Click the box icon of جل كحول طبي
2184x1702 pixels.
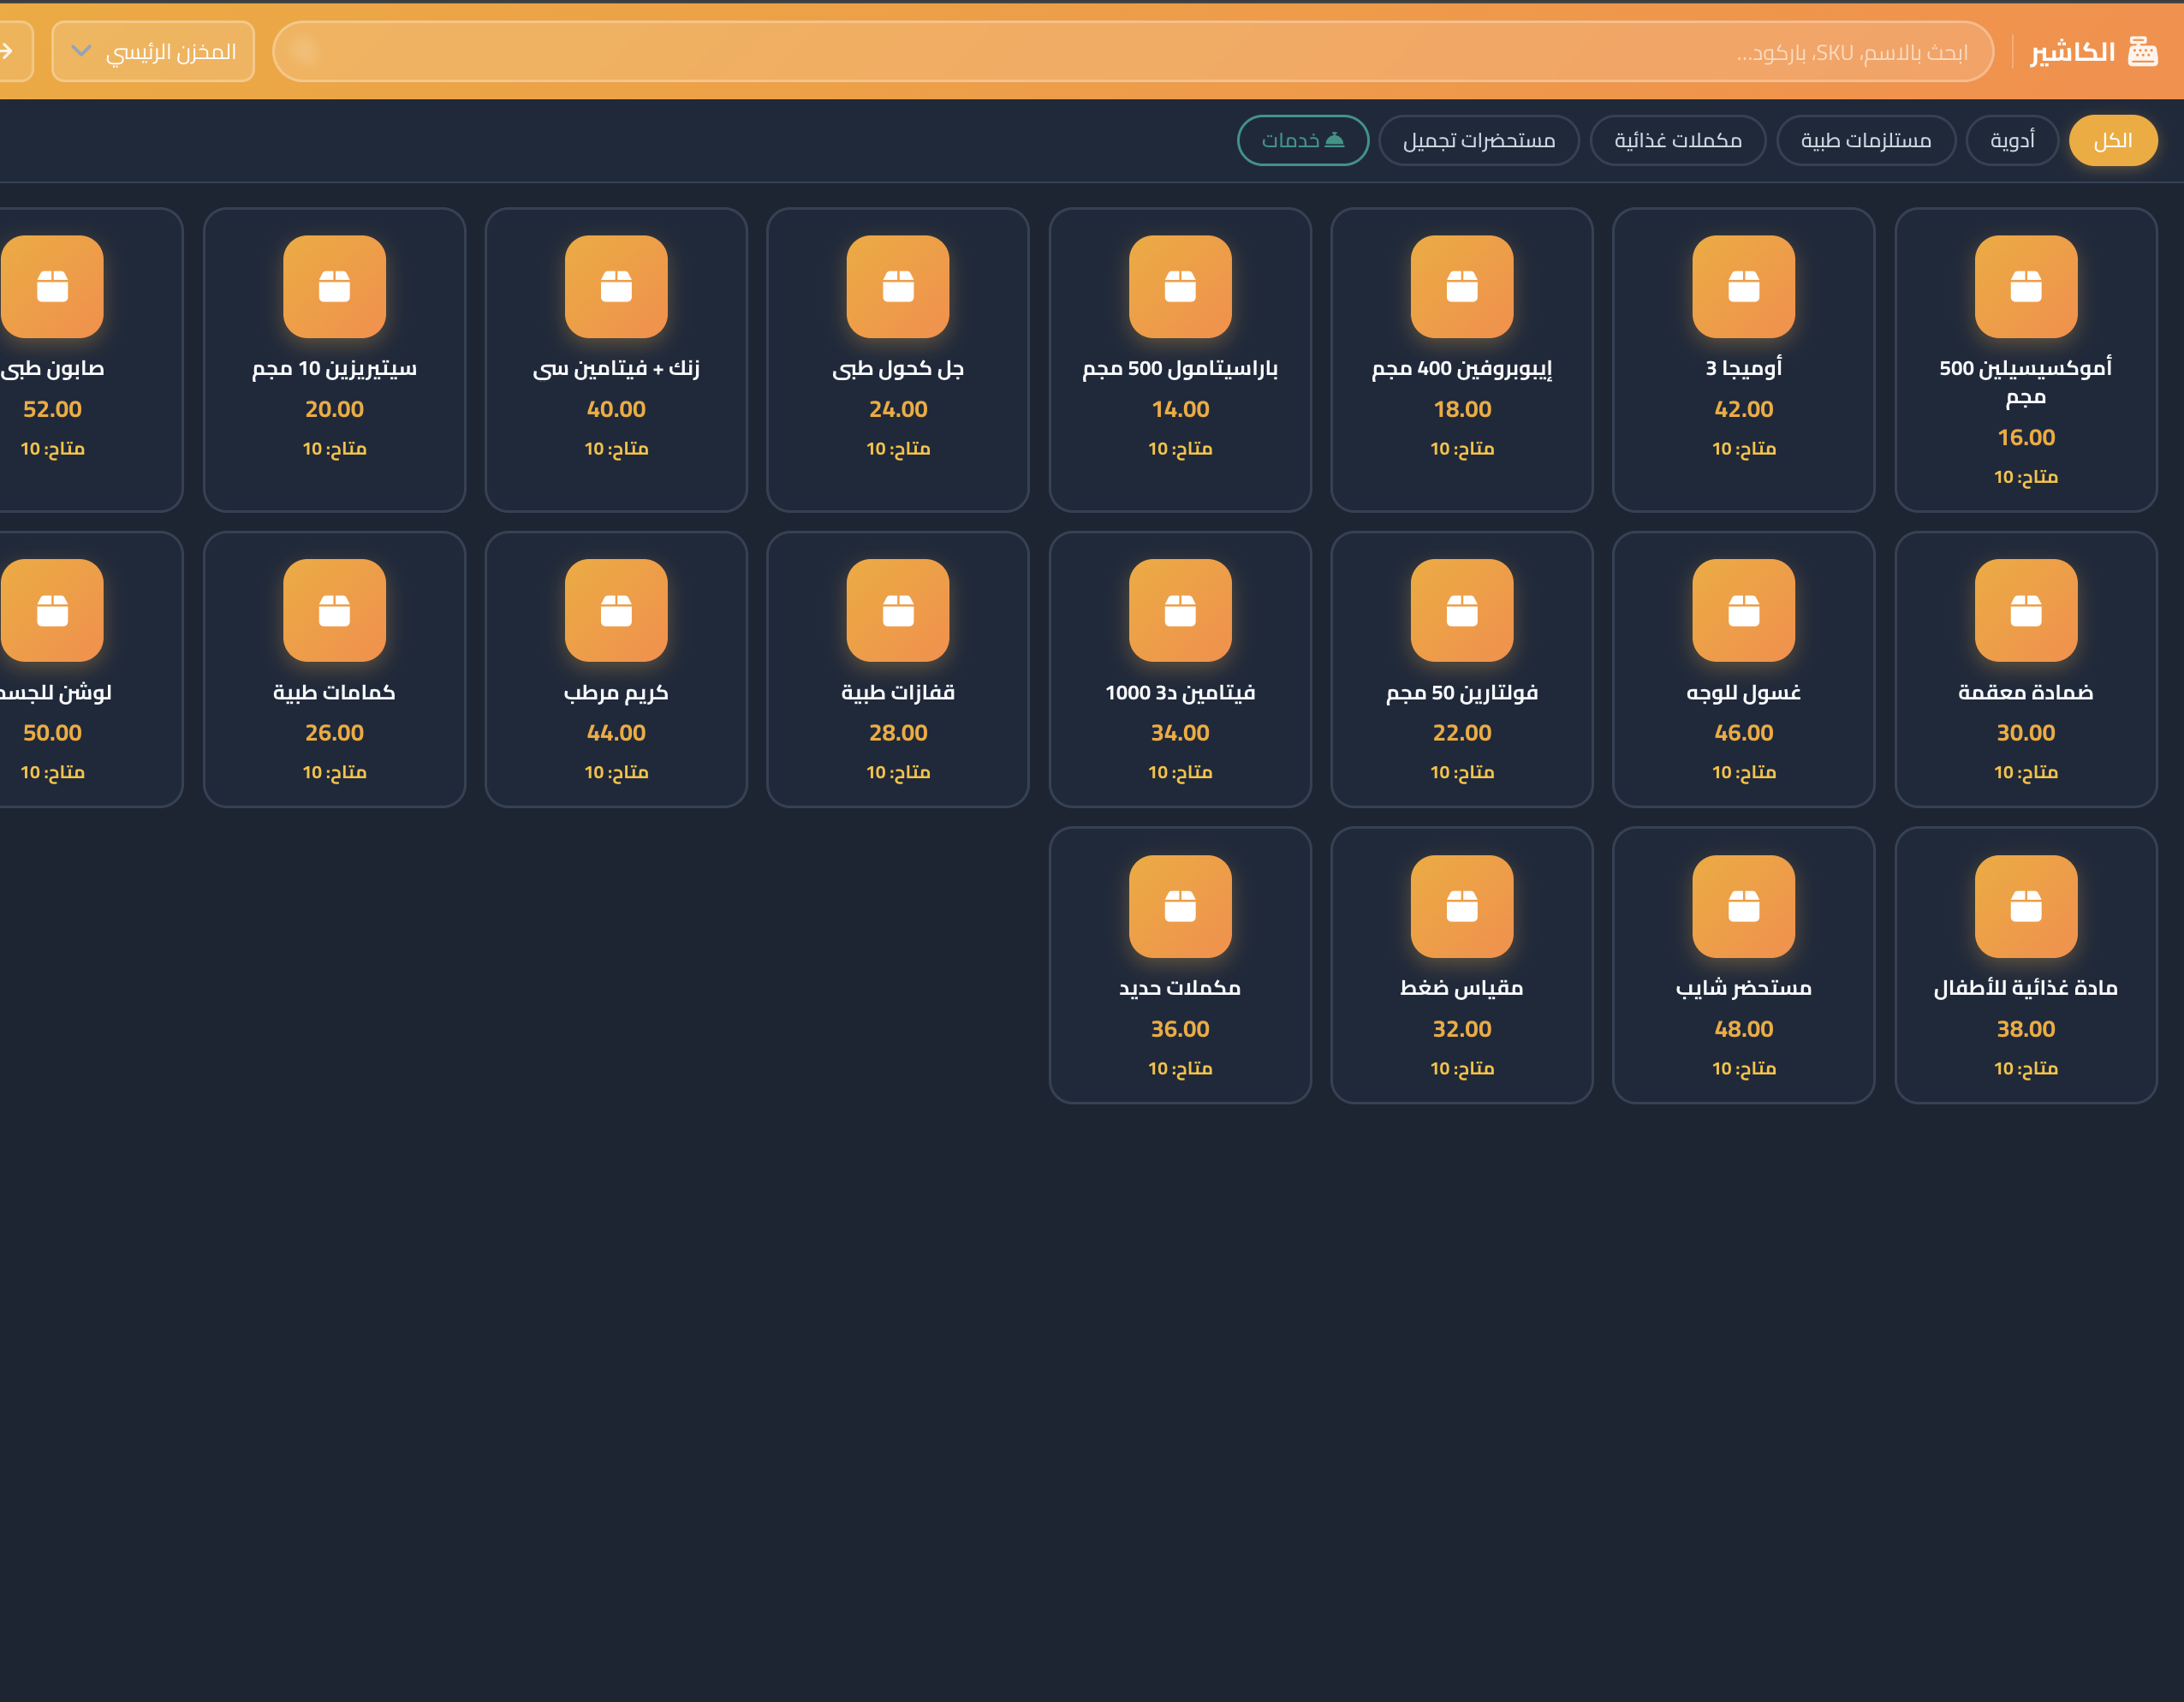(x=898, y=287)
